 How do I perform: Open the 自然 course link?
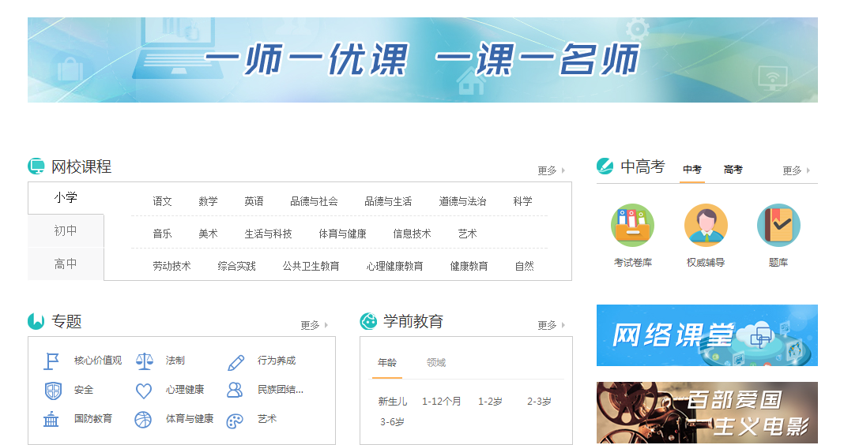point(524,266)
